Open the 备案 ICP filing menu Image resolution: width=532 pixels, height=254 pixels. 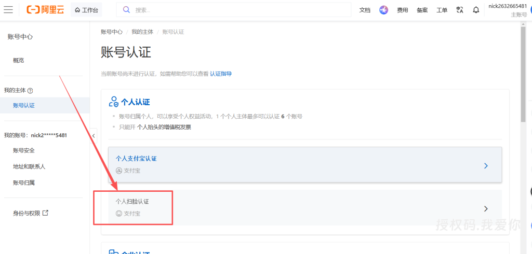click(422, 10)
